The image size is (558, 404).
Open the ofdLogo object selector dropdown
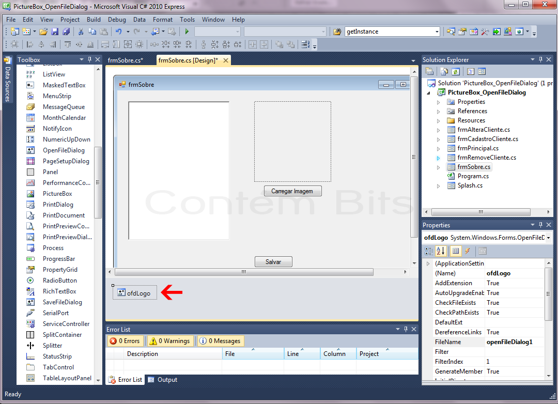(x=548, y=238)
